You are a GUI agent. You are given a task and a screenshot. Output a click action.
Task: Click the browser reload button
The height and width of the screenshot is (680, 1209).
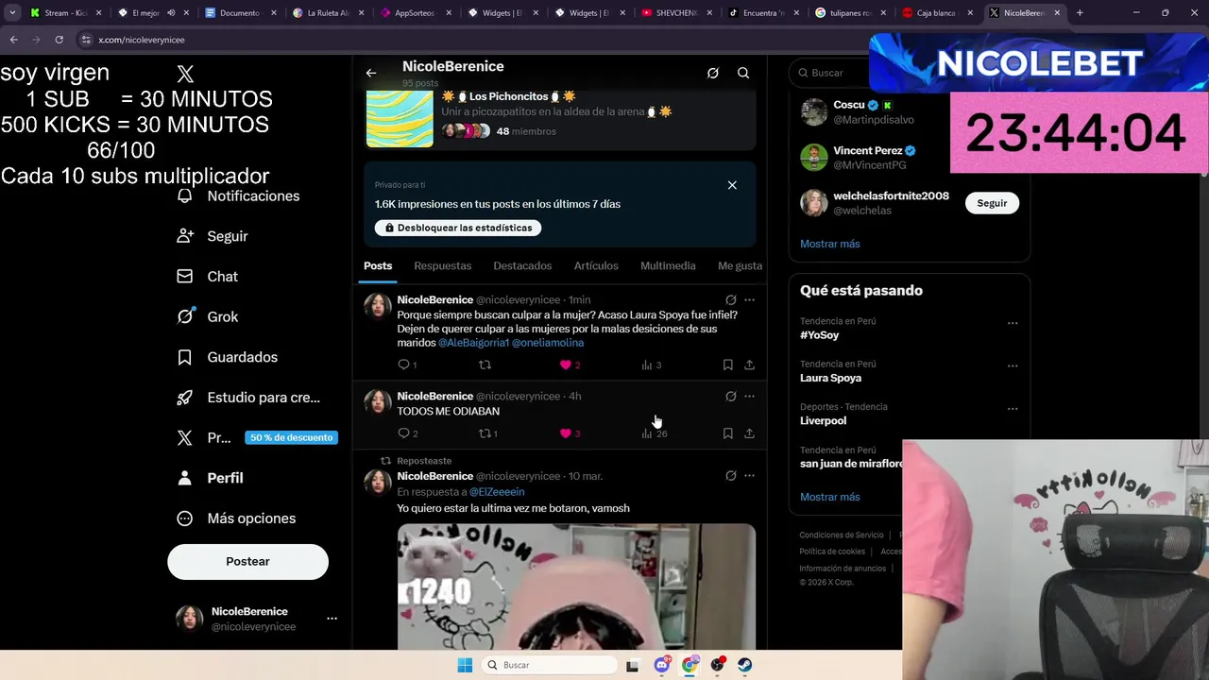pyautogui.click(x=59, y=40)
